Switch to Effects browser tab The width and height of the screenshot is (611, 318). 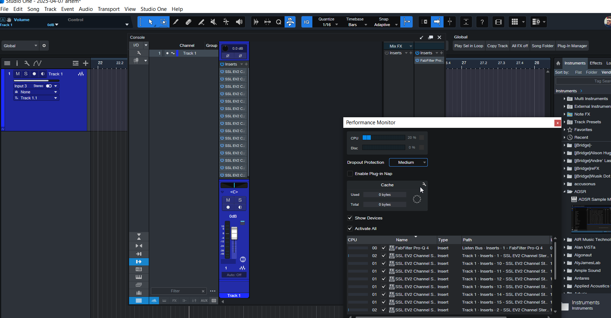tap(596, 63)
